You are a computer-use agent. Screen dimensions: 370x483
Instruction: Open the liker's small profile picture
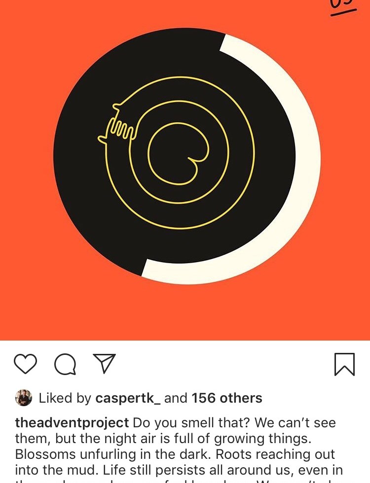pos(24,398)
